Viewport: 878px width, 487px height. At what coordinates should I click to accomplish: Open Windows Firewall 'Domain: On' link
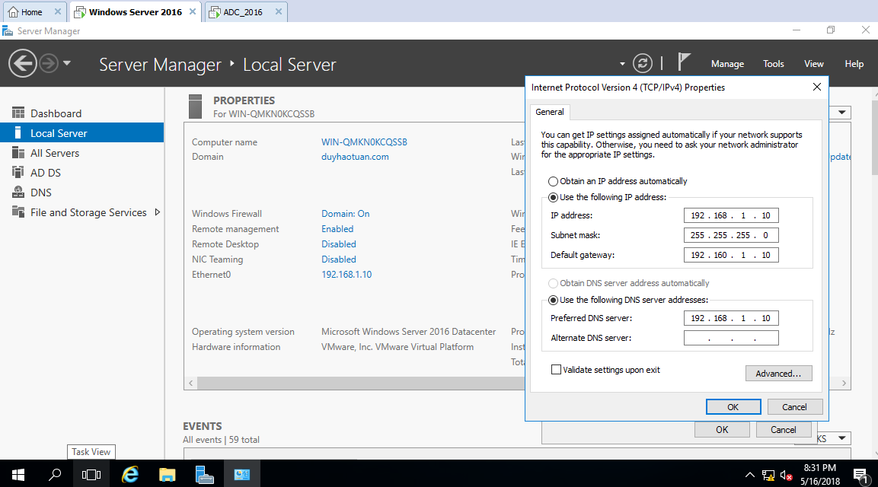[346, 214]
